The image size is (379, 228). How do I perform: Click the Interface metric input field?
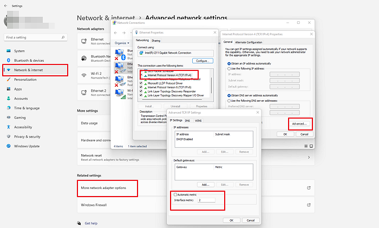point(206,200)
